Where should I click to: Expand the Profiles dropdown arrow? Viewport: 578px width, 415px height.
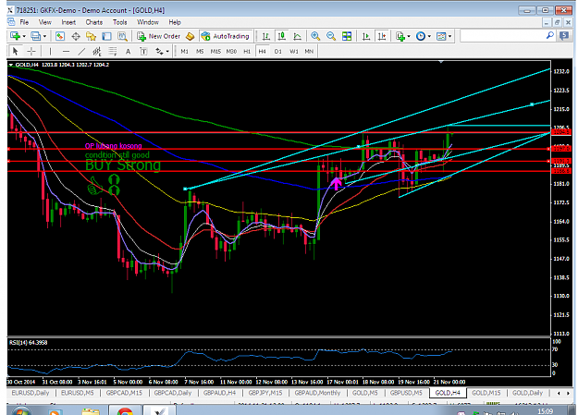pos(44,36)
